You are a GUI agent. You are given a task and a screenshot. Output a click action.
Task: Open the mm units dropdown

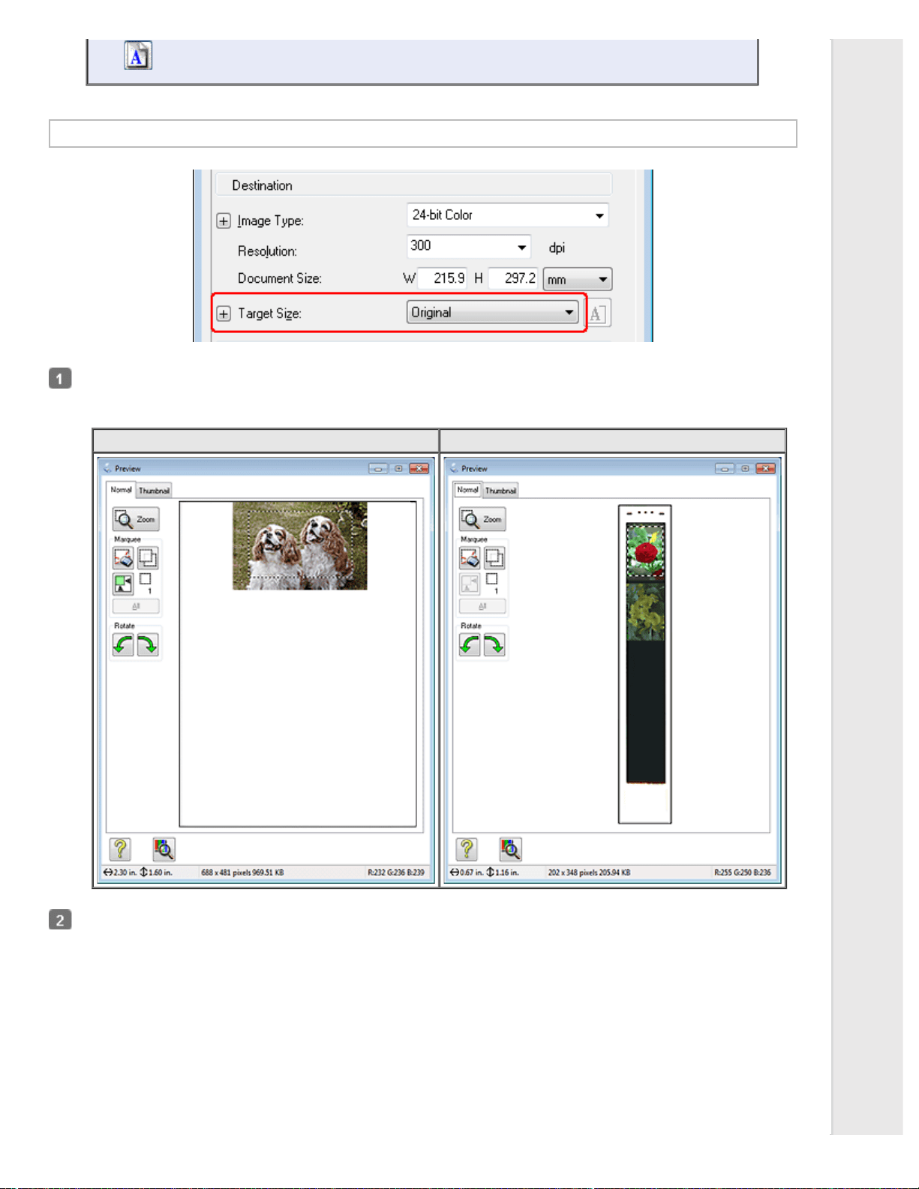(578, 279)
